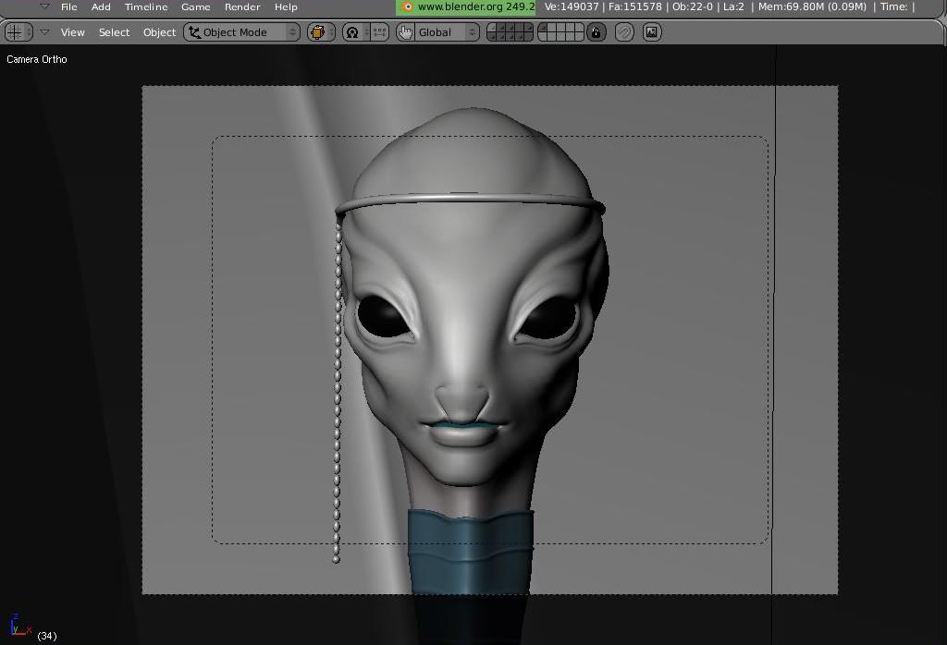This screenshot has height=645, width=947.
Task: Click the paperclip icon in 3D header
Action: pyautogui.click(x=624, y=32)
